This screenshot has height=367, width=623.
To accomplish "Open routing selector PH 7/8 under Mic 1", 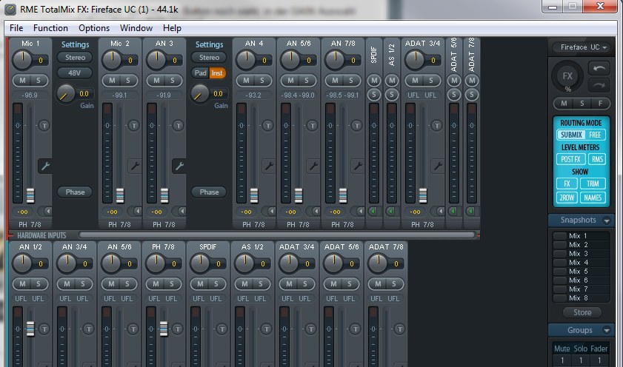I will click(30, 224).
